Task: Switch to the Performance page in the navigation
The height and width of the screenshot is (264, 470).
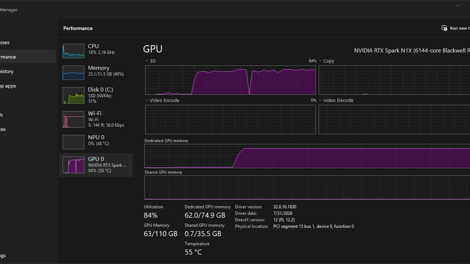Action: (x=28, y=57)
